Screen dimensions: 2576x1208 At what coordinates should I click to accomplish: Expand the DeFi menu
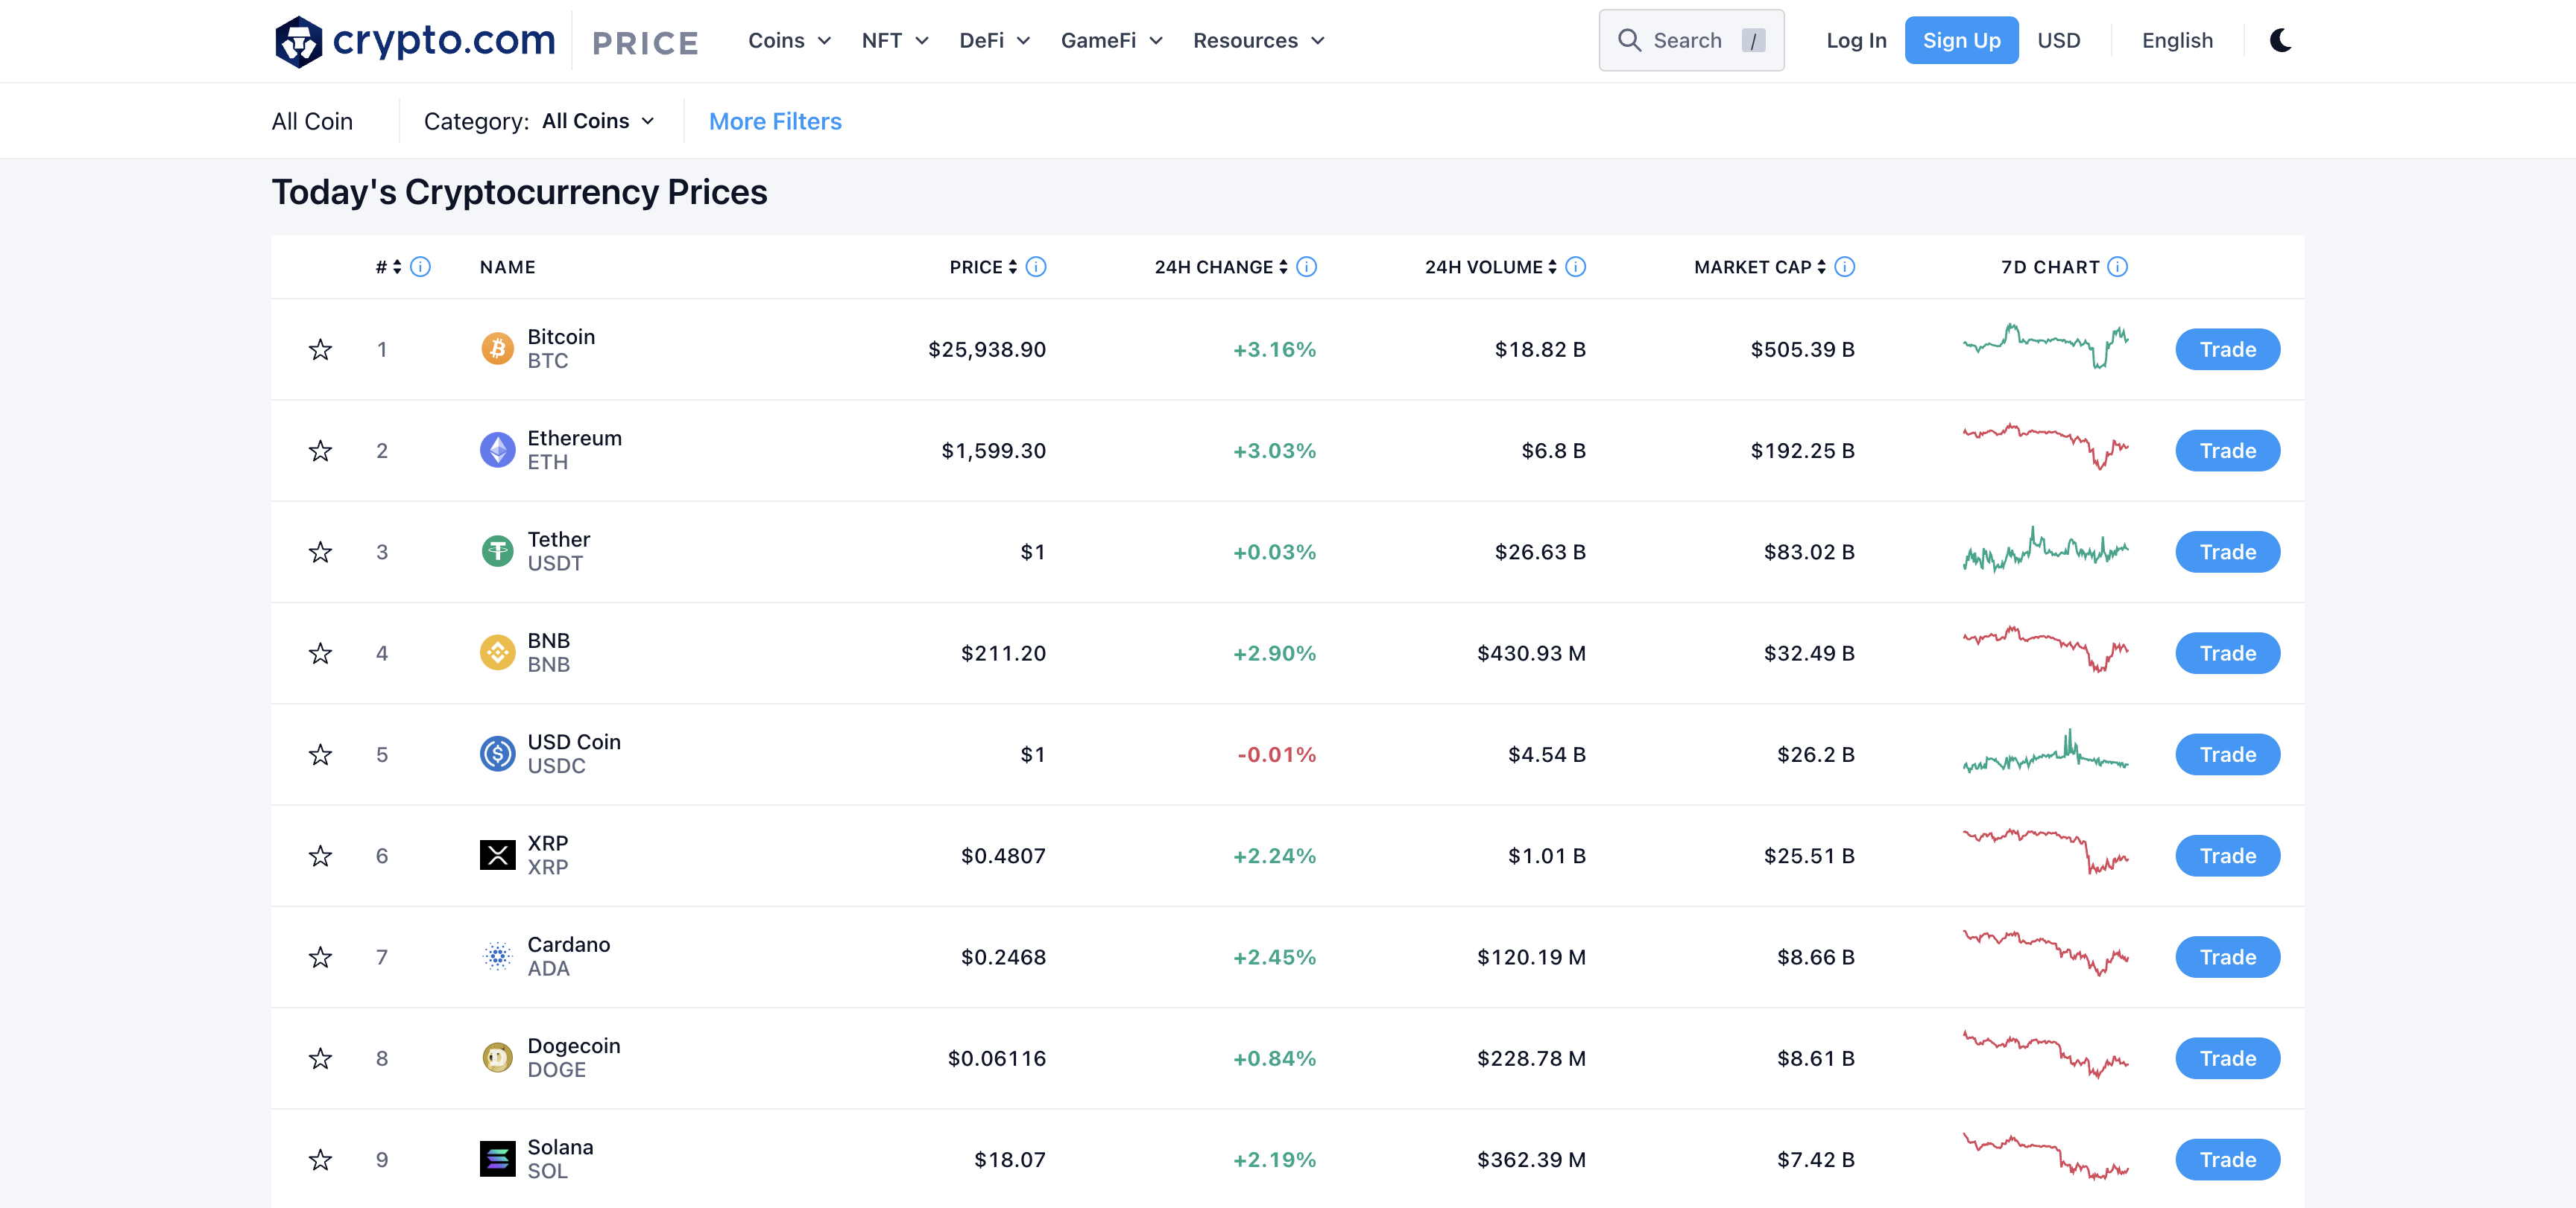pyautogui.click(x=994, y=41)
